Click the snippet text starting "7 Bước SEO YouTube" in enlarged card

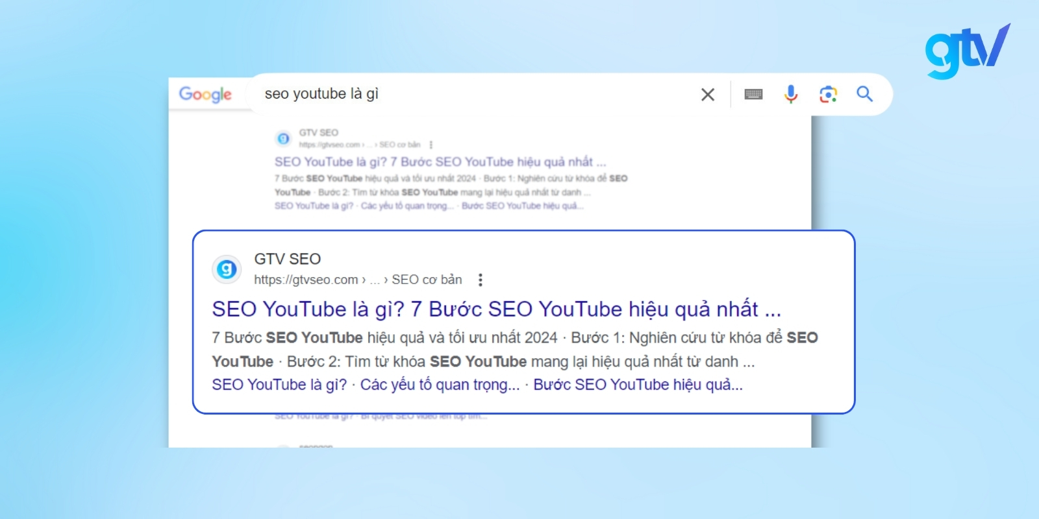click(x=514, y=349)
